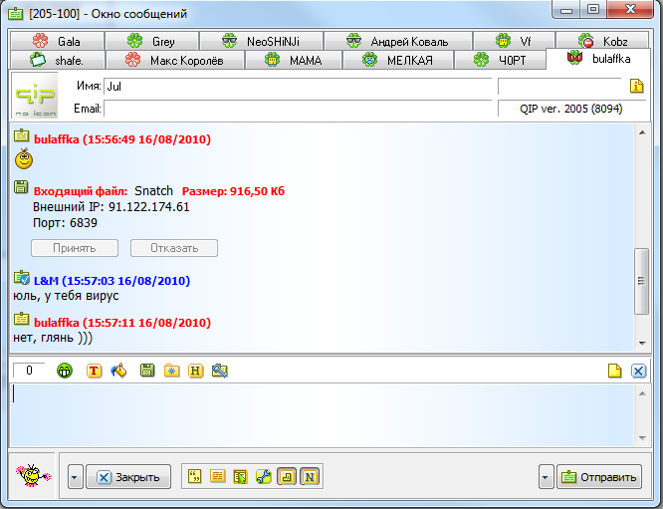Maximize the Окно сообщений window
663x509 pixels.
click(593, 9)
